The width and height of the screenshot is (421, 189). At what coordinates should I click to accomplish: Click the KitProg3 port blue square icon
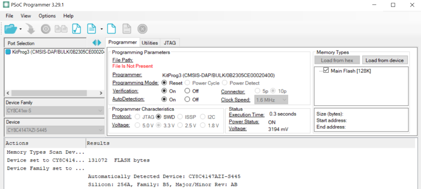click(x=8, y=52)
